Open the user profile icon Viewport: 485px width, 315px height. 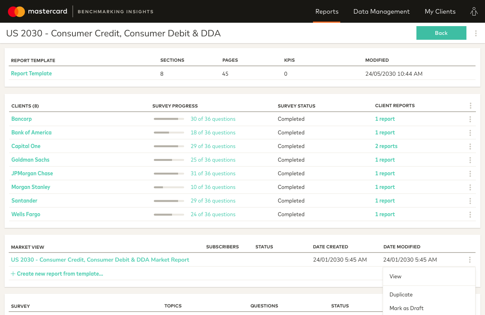point(474,11)
